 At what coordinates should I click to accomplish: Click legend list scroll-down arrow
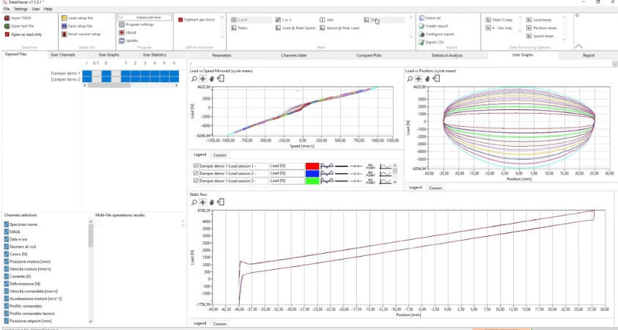(x=395, y=182)
